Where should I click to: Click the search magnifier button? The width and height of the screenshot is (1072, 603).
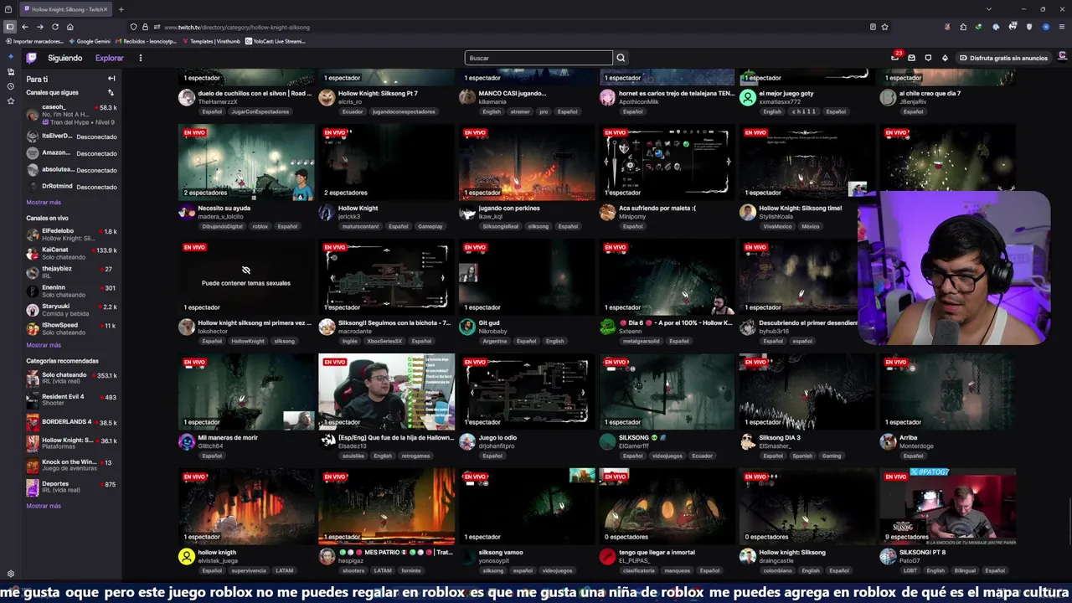[x=621, y=58]
